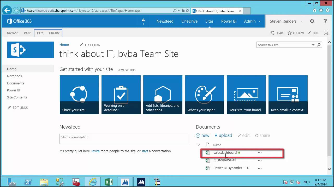Click the Excel icon for Power BI Dynamics
Viewport: 334px width, 187px height.
[208, 168]
